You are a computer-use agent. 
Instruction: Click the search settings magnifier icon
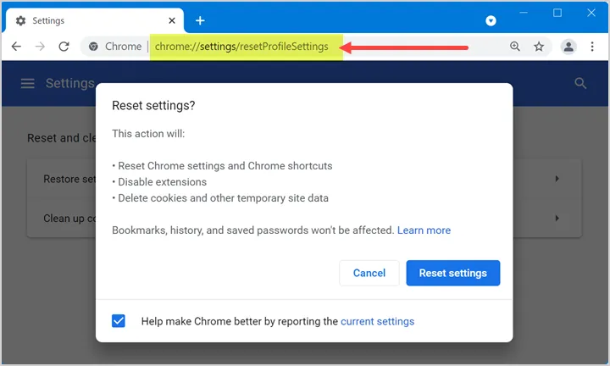click(580, 83)
